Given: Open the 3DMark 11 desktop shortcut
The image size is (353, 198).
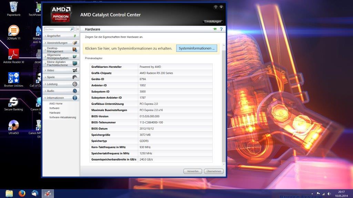Looking at the screenshot, I should (13, 32).
